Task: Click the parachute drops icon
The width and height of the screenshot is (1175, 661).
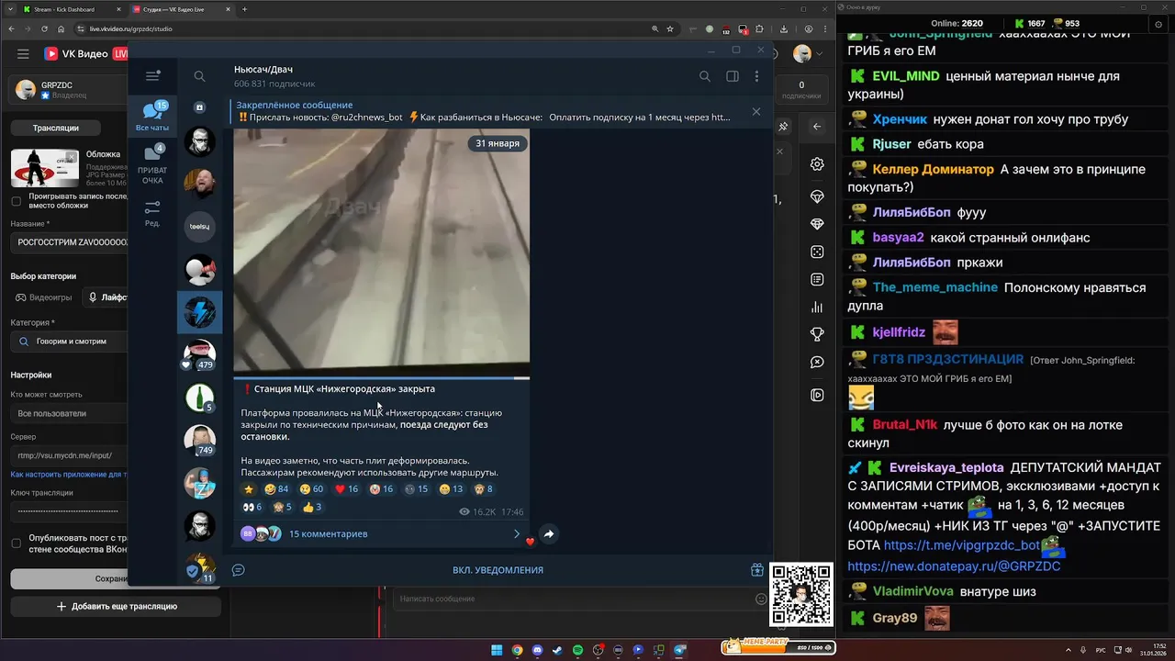Action: coord(817,196)
